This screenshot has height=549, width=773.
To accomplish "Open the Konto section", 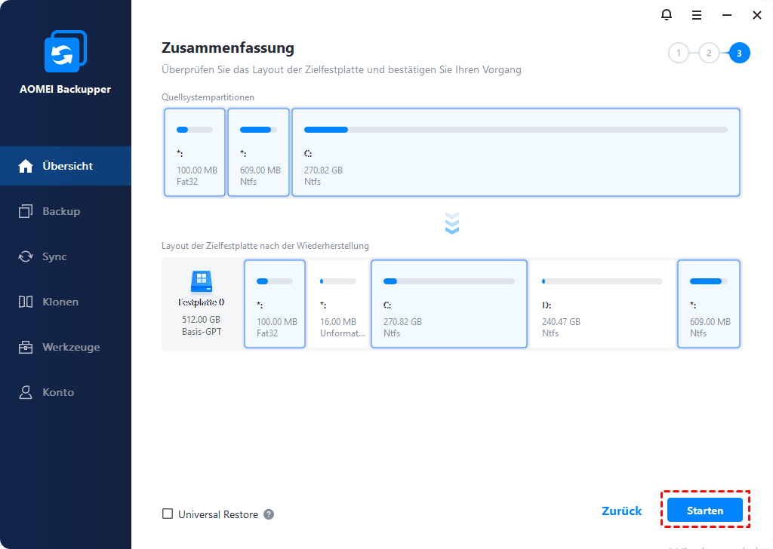I will [66, 392].
